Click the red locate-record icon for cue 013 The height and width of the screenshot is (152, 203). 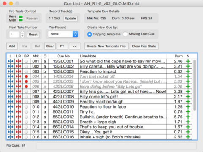(x=19, y=122)
